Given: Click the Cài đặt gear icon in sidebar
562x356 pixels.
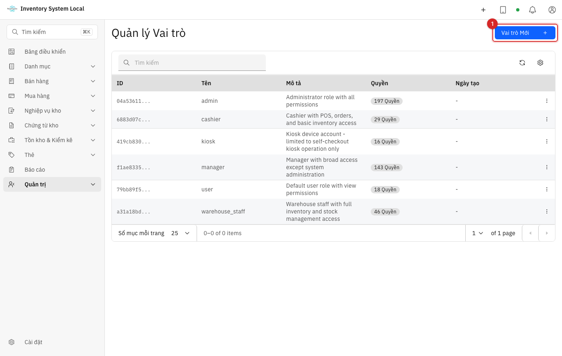Looking at the screenshot, I should [11, 342].
